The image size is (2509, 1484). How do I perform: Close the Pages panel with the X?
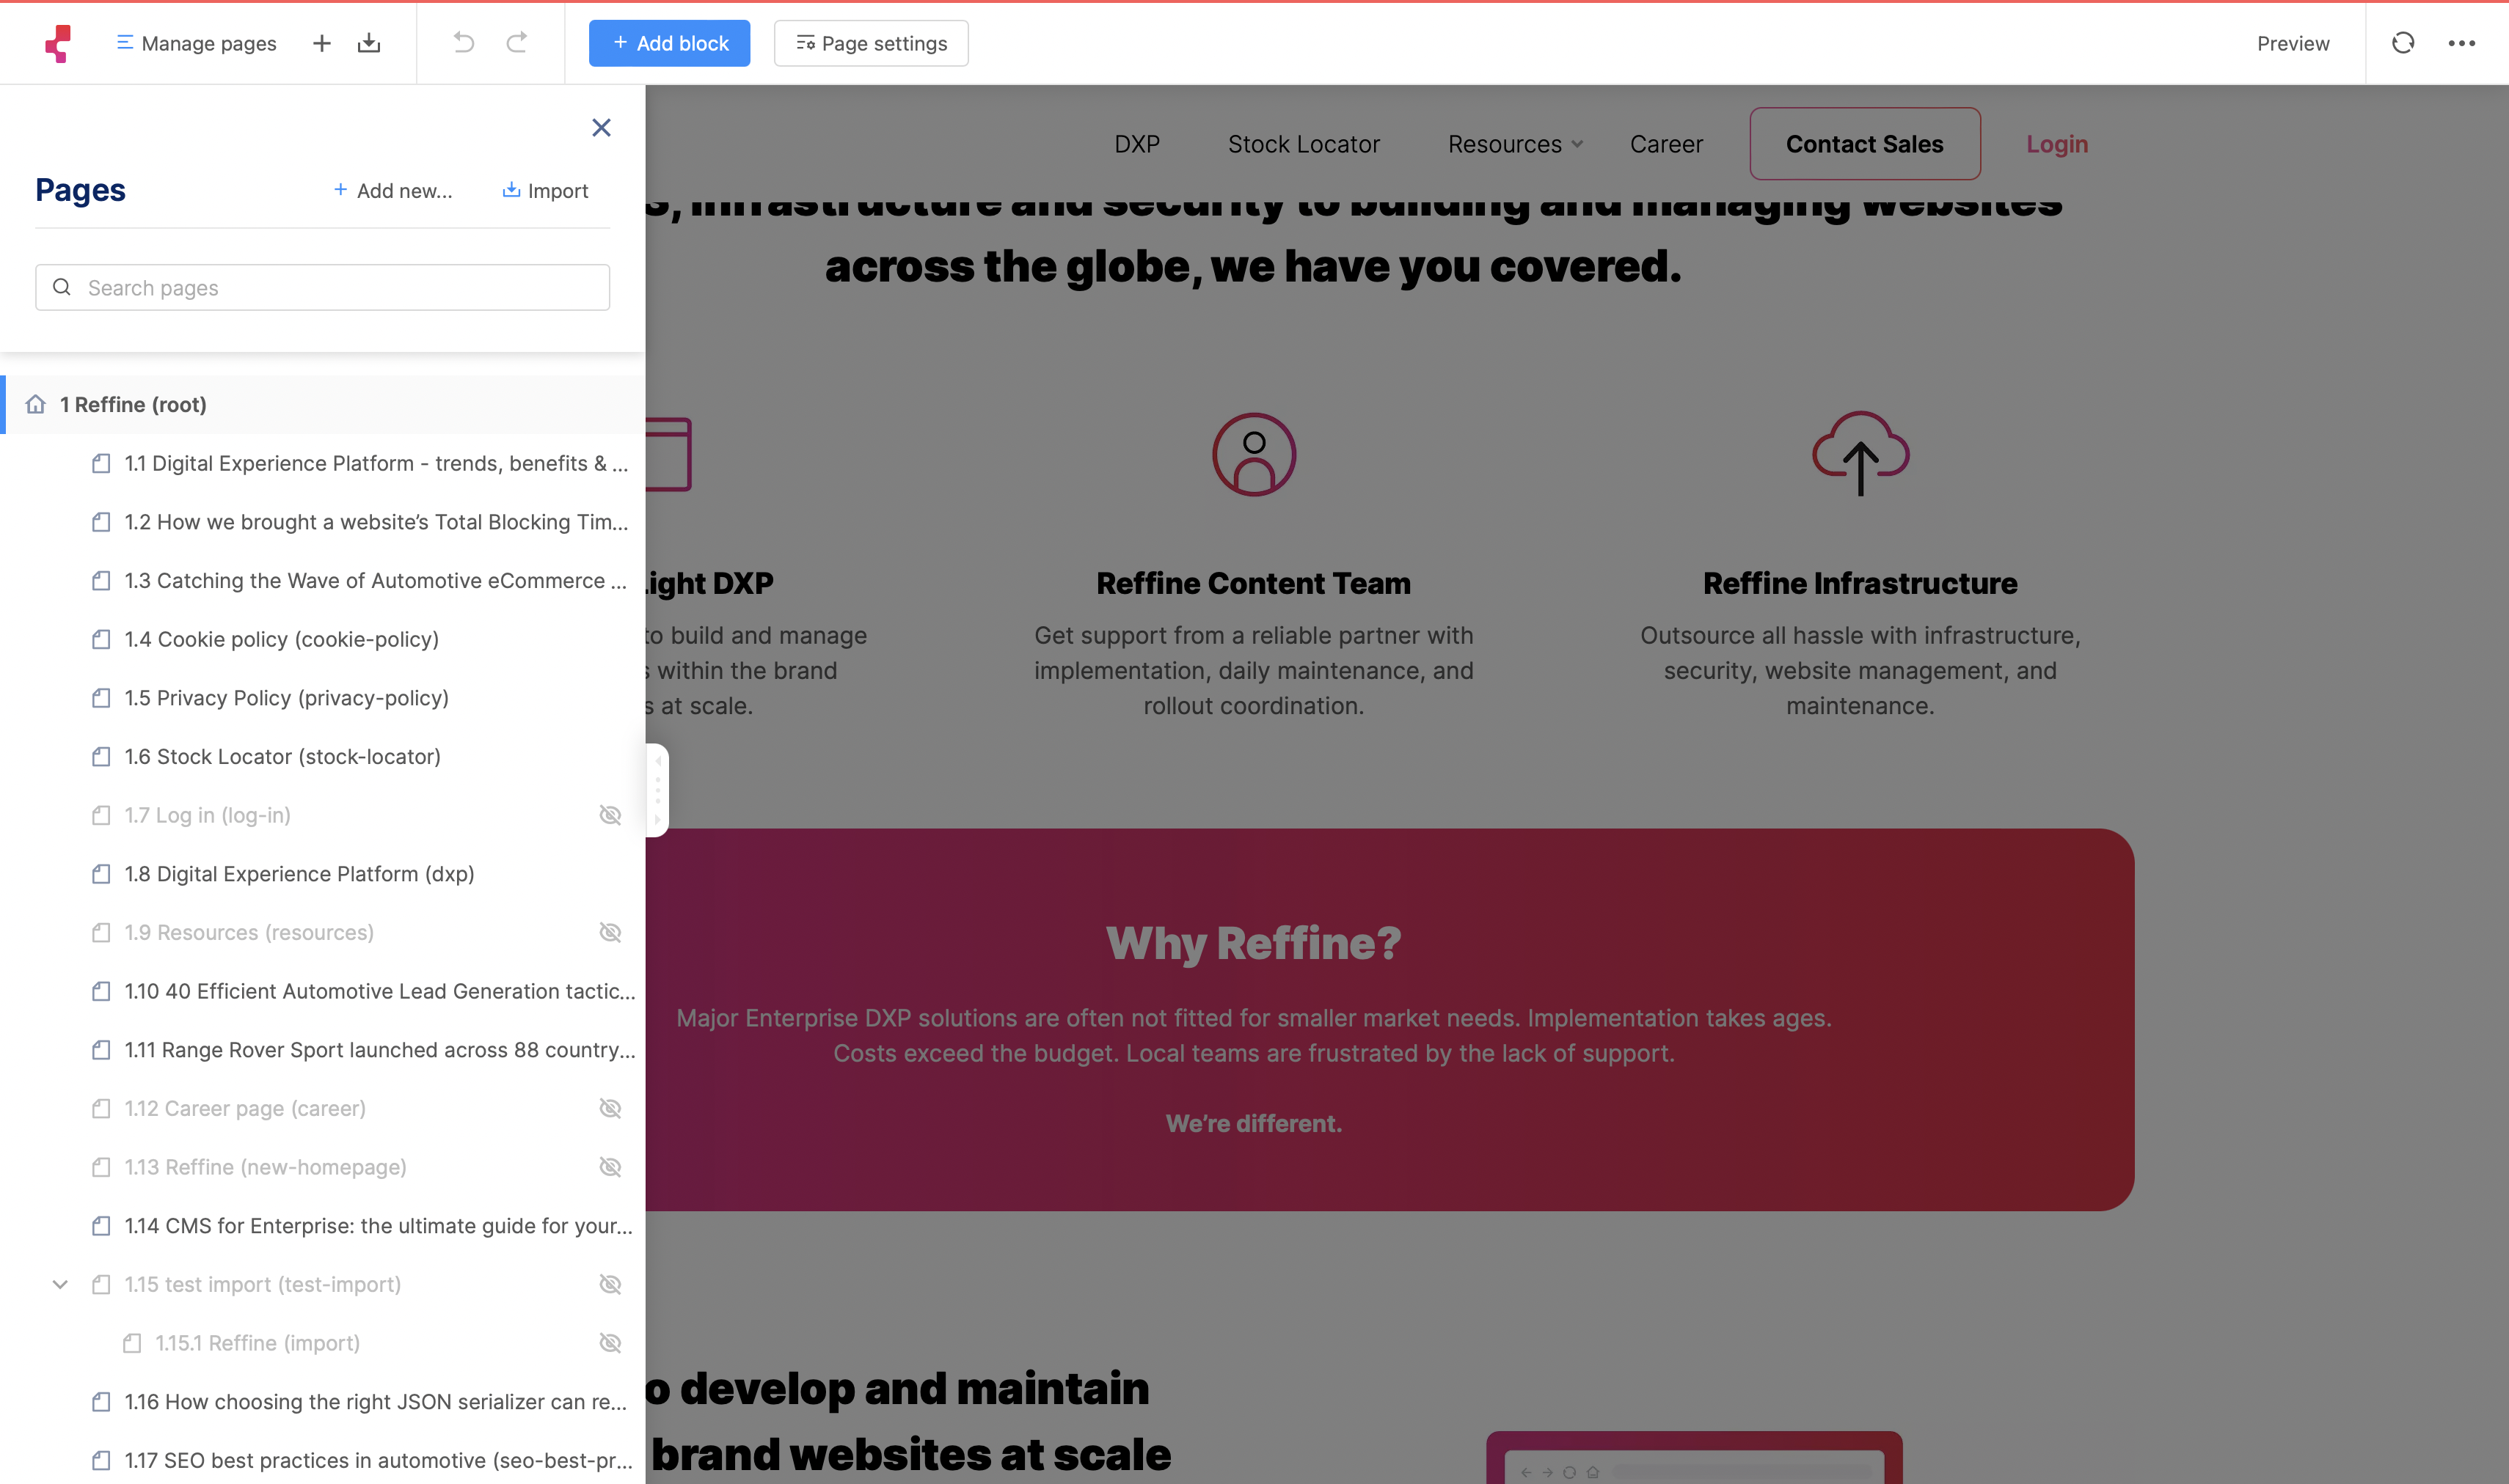pos(602,127)
